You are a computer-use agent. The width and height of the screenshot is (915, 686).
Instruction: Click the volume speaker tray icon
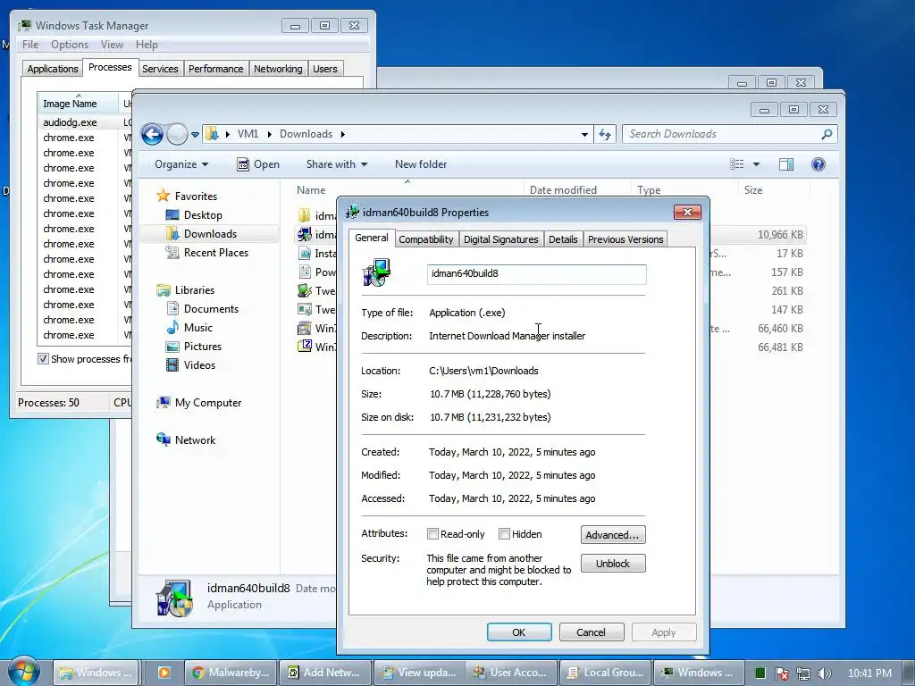tap(824, 673)
